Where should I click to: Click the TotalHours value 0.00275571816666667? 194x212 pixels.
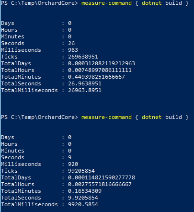tap(100, 184)
